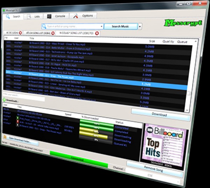Sort results by the Queue column

coord(182,42)
